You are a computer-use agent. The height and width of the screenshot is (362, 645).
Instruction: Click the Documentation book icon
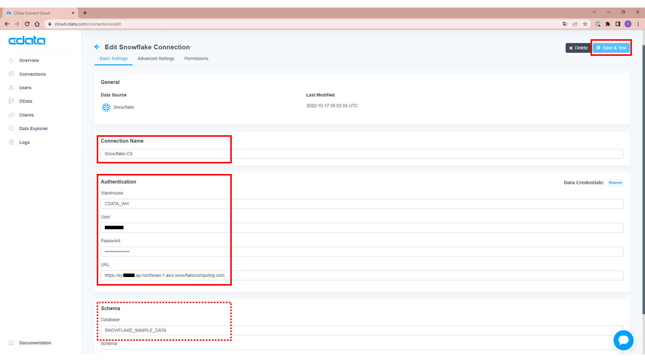coord(11,343)
